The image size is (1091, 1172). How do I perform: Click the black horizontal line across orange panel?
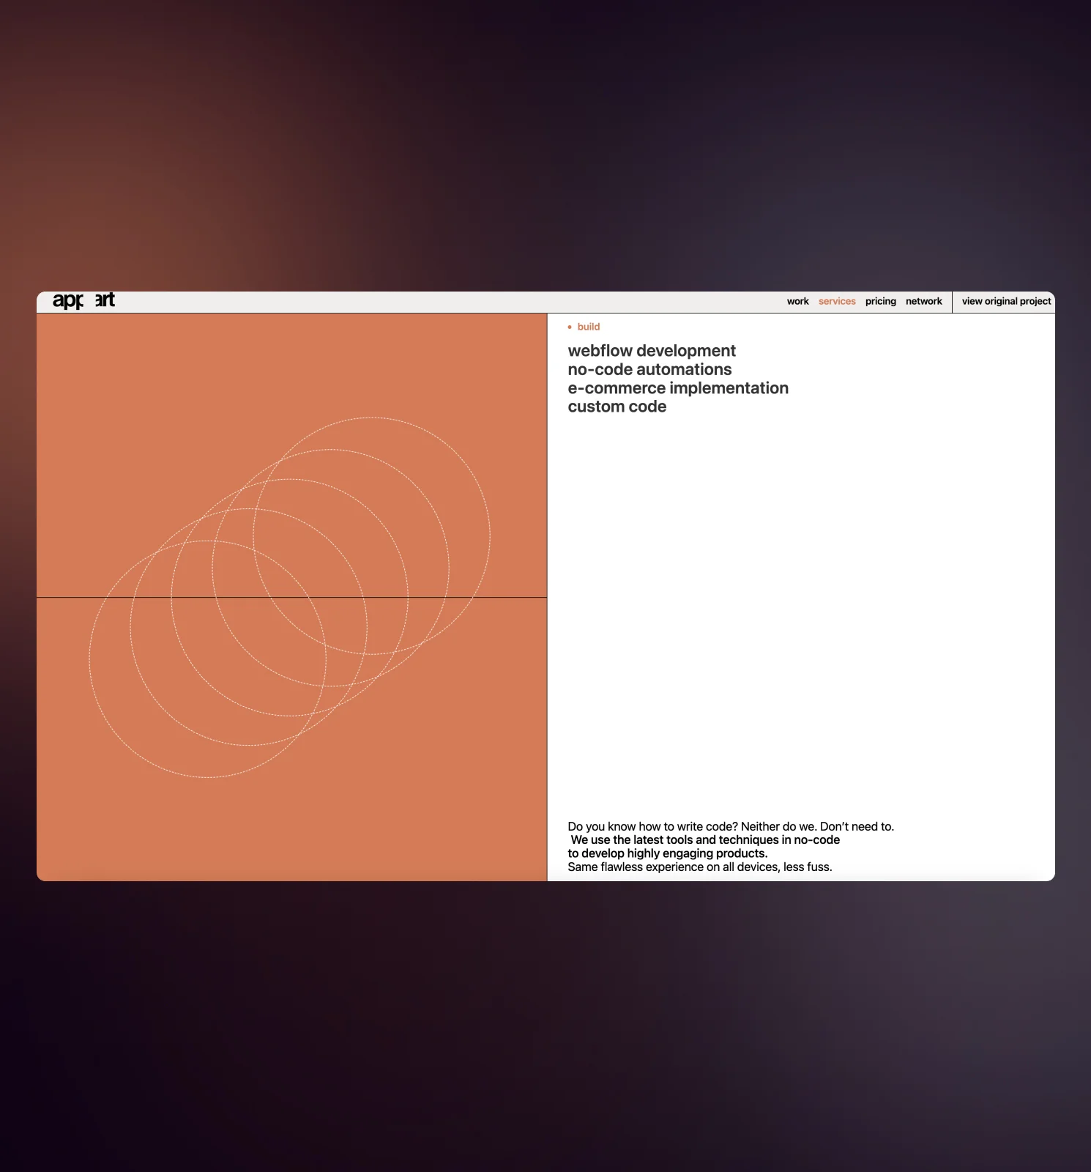66,598
